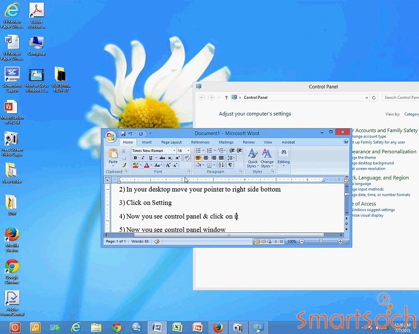419x334 pixels.
Task: Switch to the Insert tab
Action: pyautogui.click(x=147, y=142)
